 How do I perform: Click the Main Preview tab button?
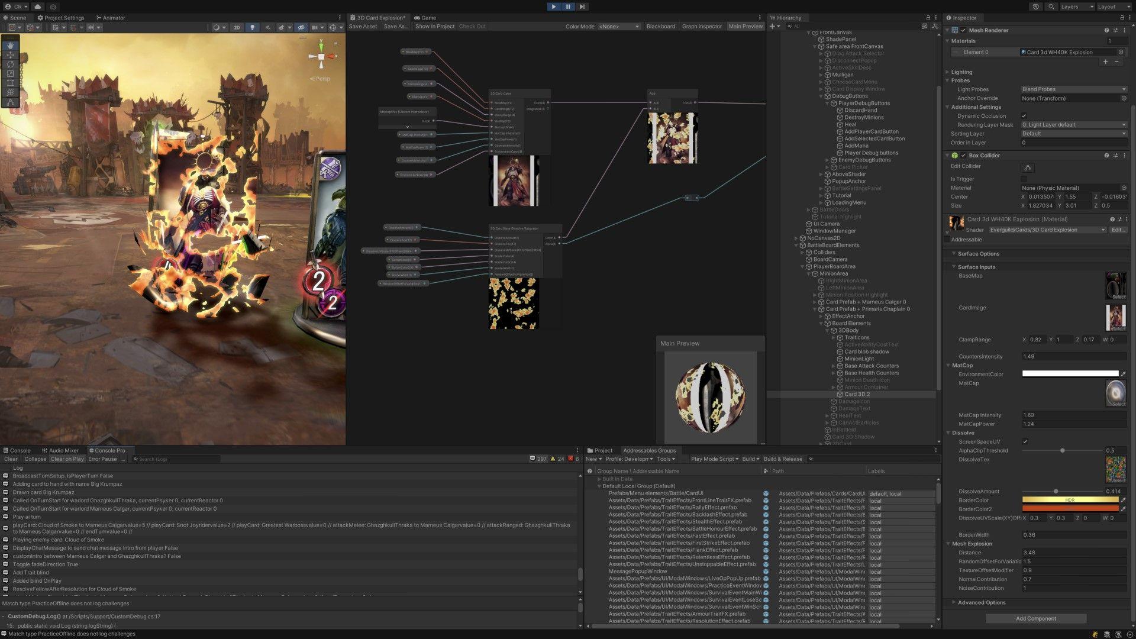pyautogui.click(x=745, y=27)
